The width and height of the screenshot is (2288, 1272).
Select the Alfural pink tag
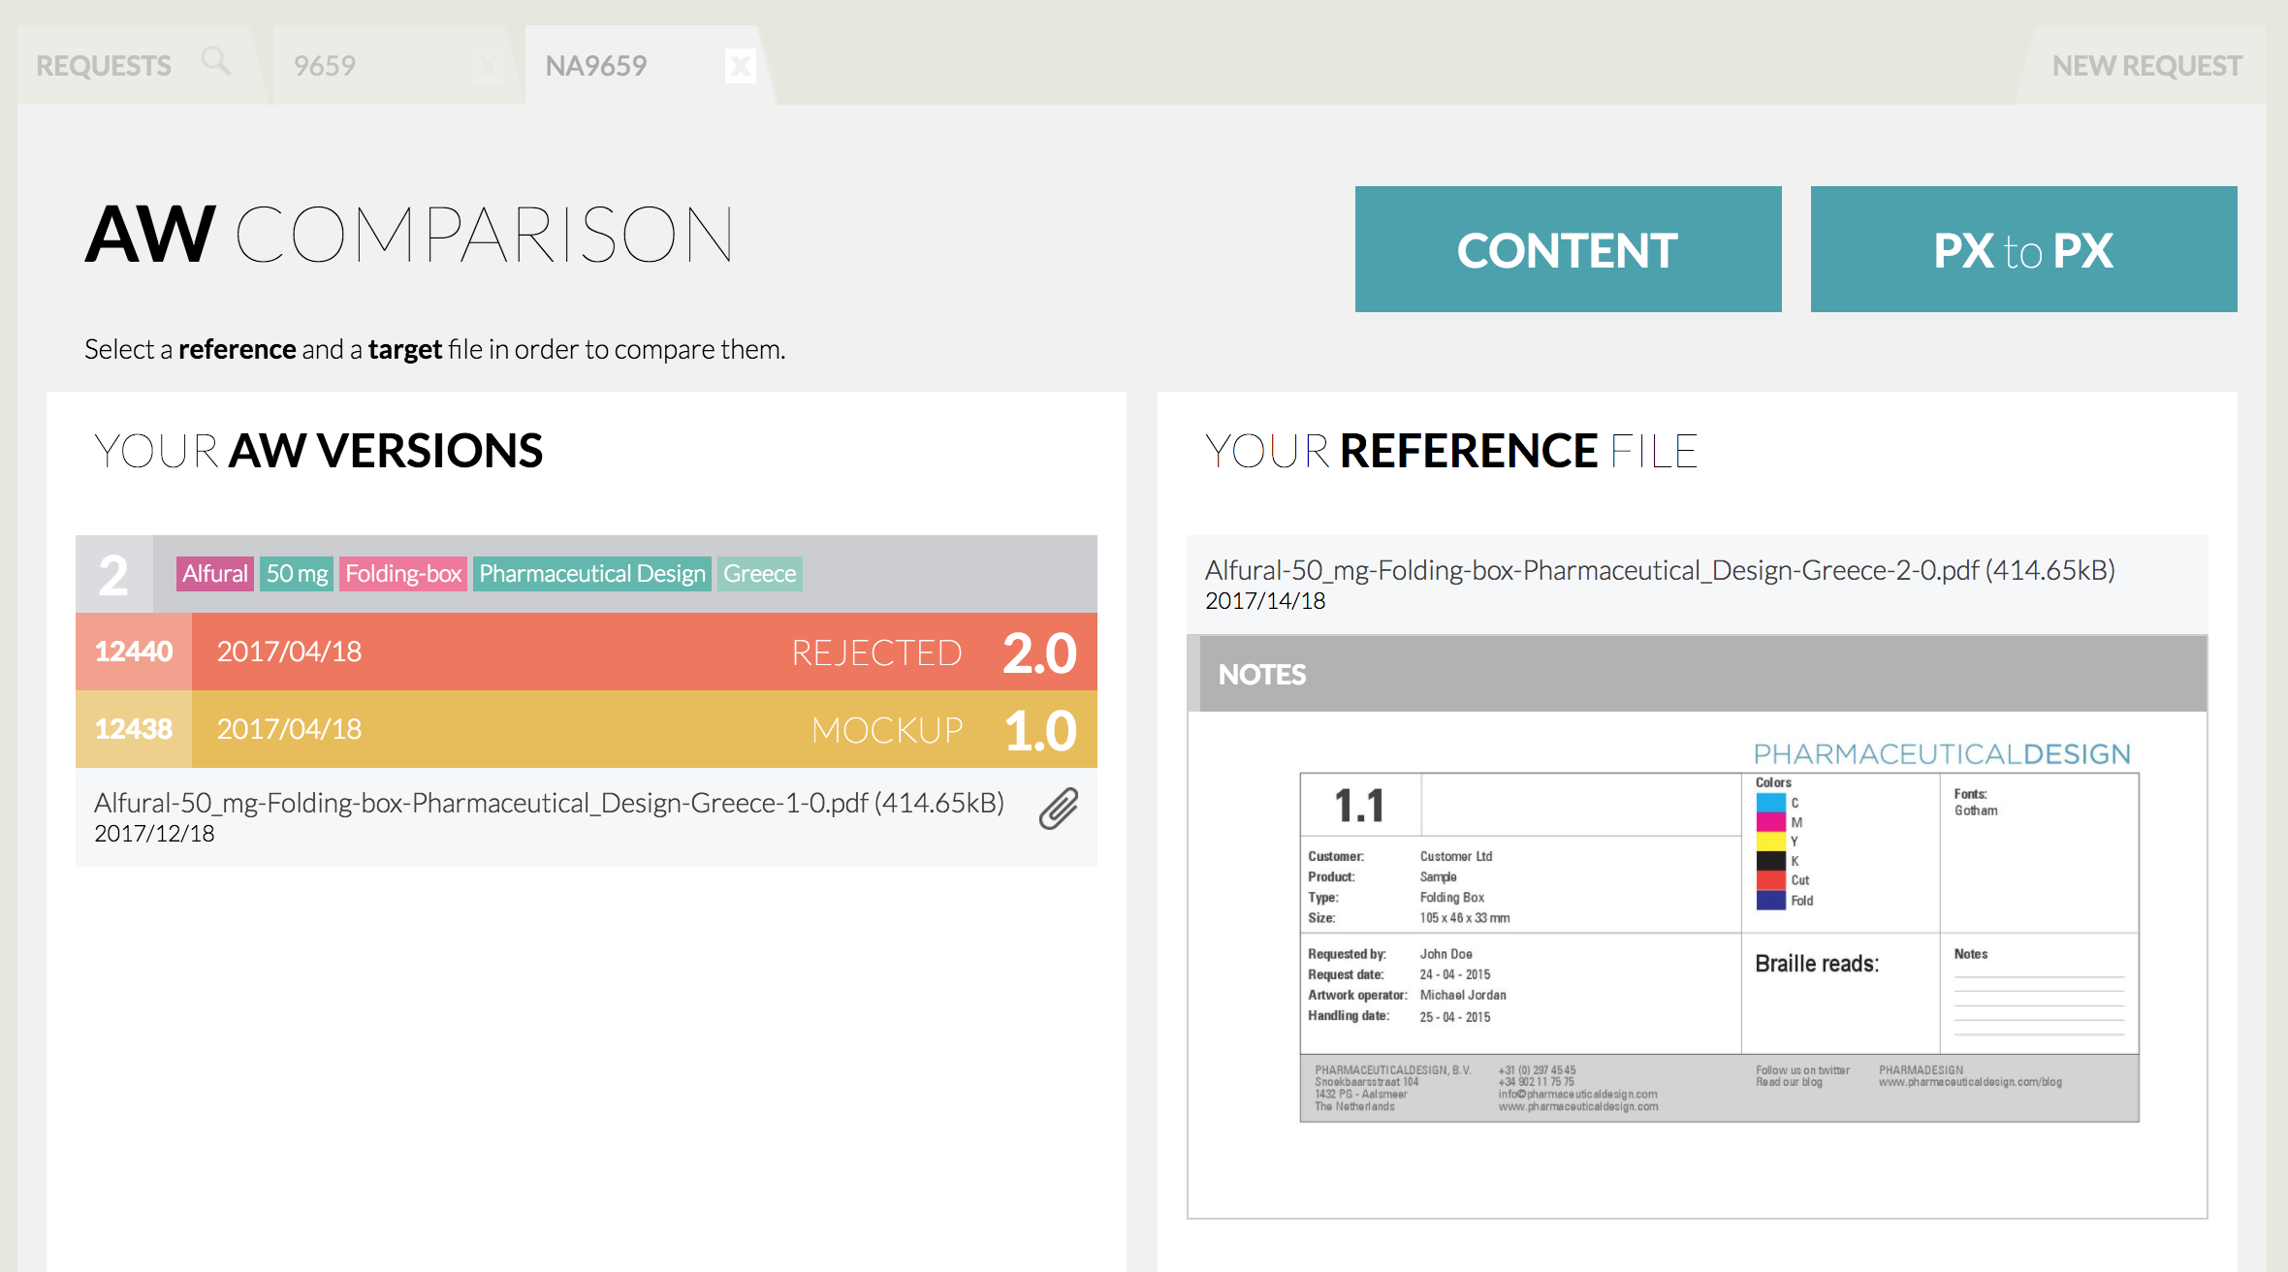215,574
